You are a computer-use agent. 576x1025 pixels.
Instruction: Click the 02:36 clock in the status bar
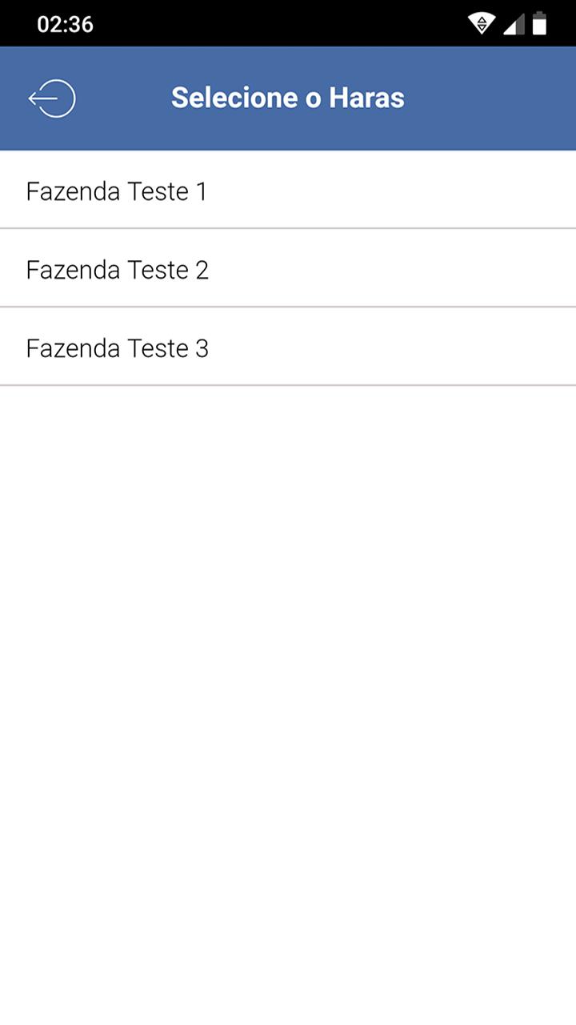tap(66, 24)
